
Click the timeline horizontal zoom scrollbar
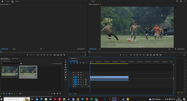[73, 94]
